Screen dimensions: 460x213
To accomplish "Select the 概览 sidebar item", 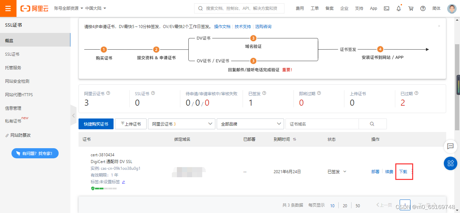I will (35, 41).
